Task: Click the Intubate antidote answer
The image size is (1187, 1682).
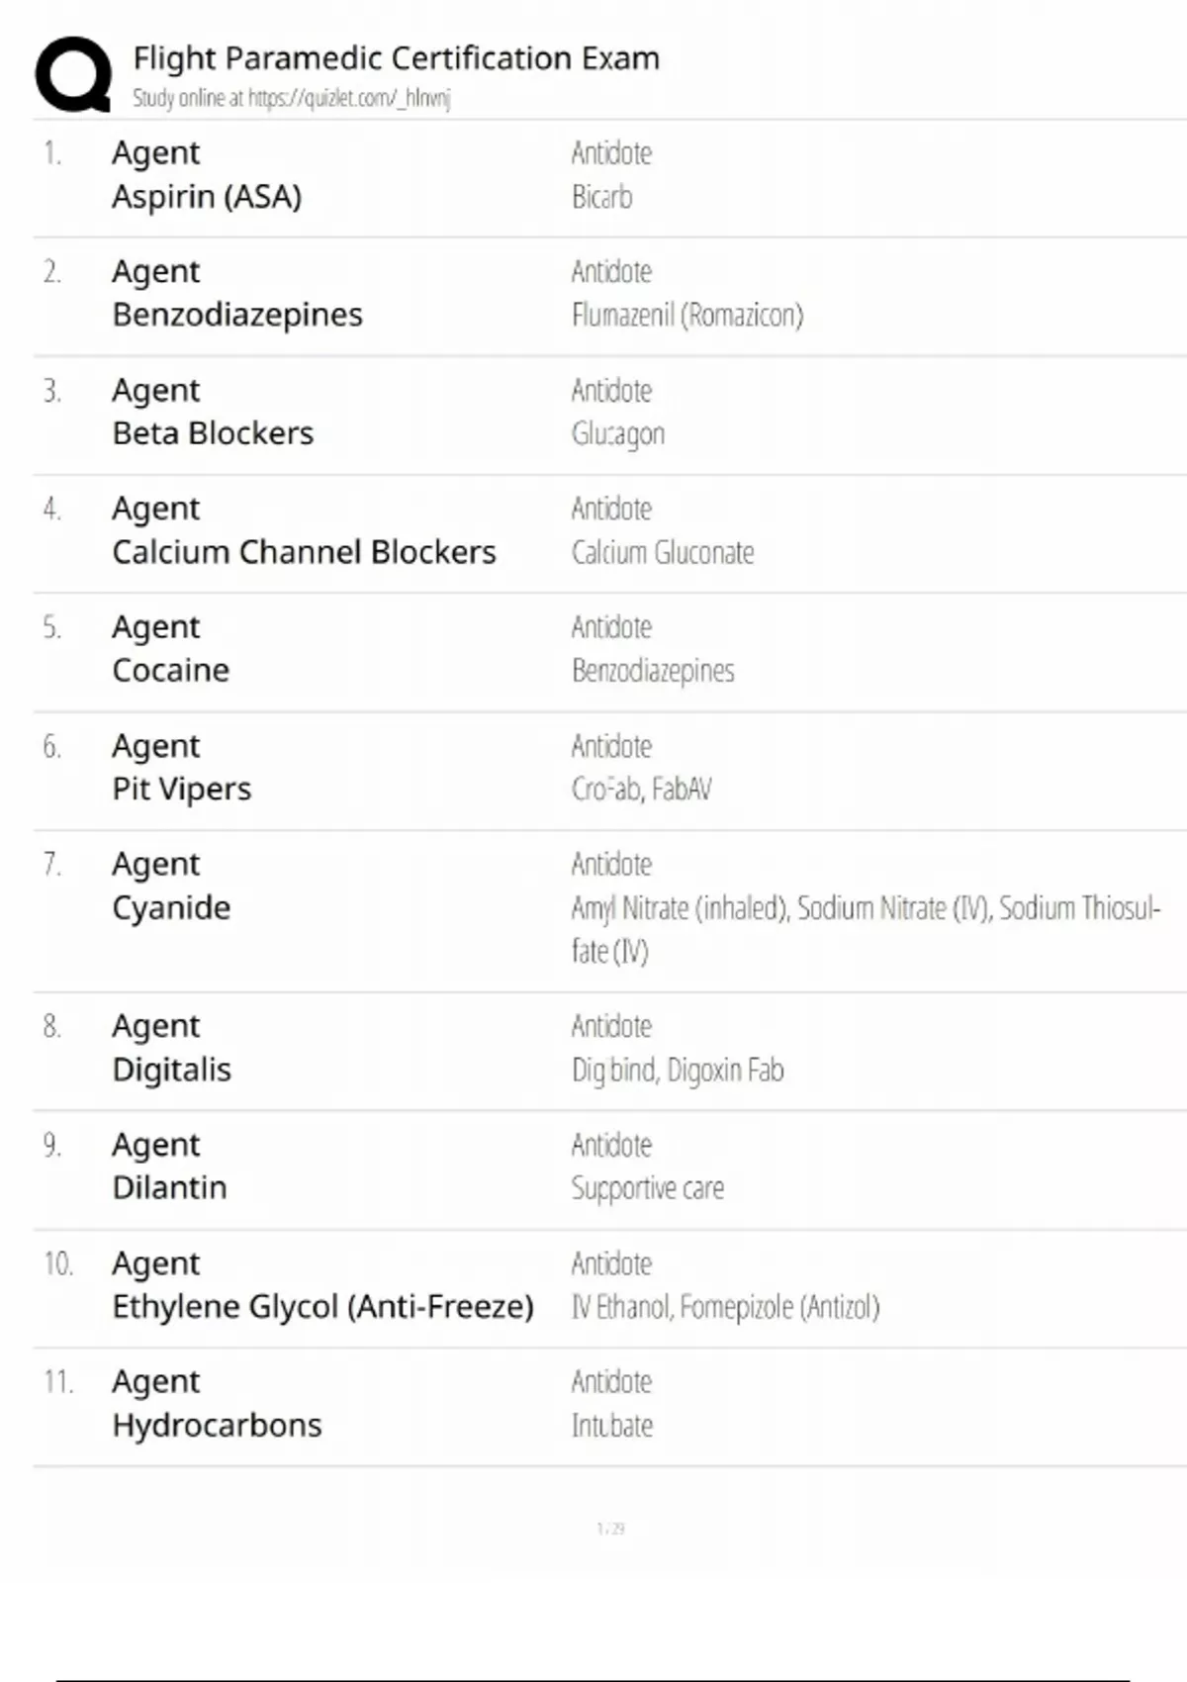Action: pos(612,1425)
